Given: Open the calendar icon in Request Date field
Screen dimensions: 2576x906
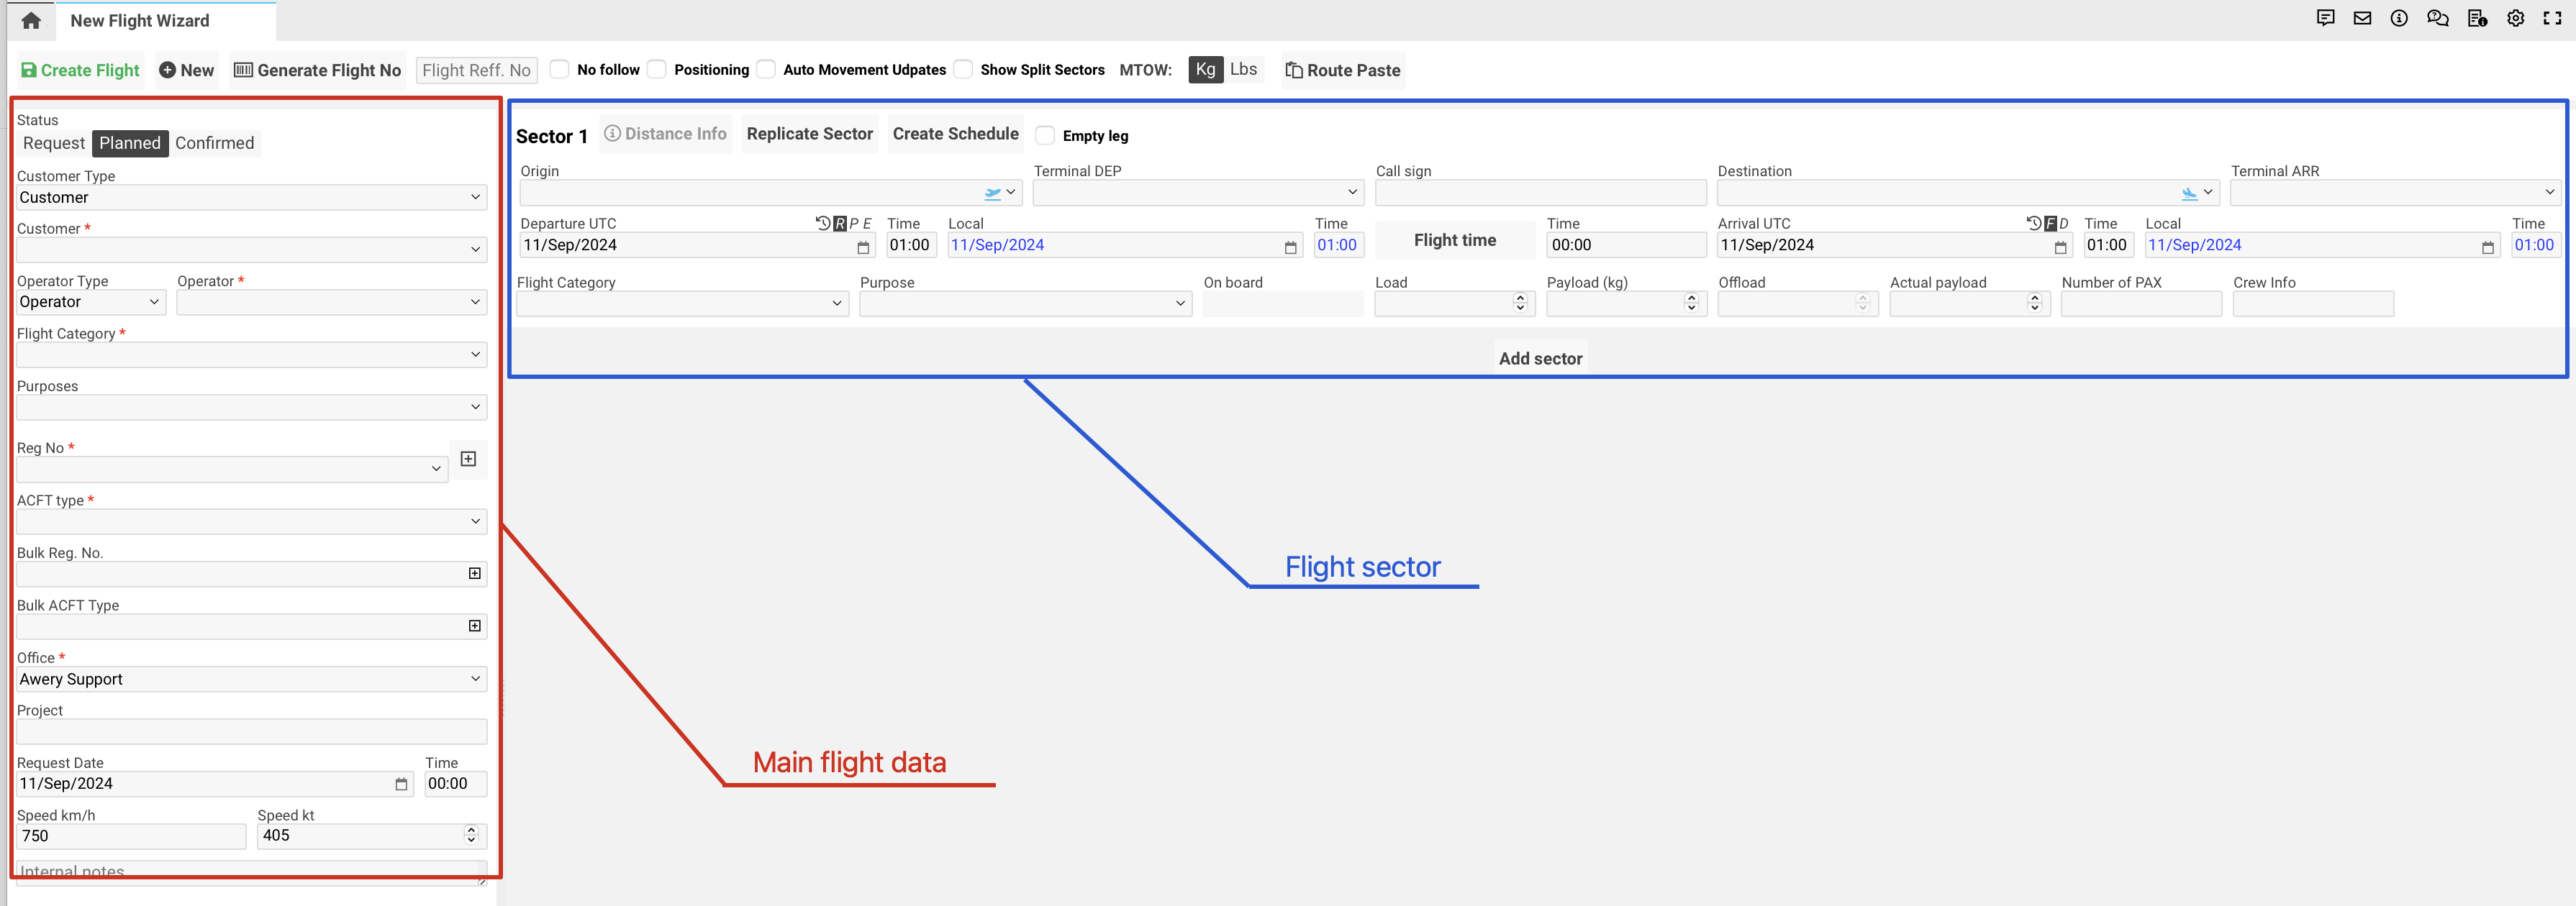Looking at the screenshot, I should point(401,784).
